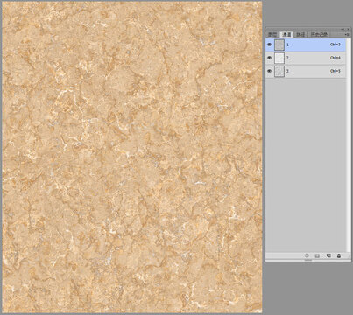The image size is (353, 315).
Task: Switch to the Paths tab
Action: [300, 34]
